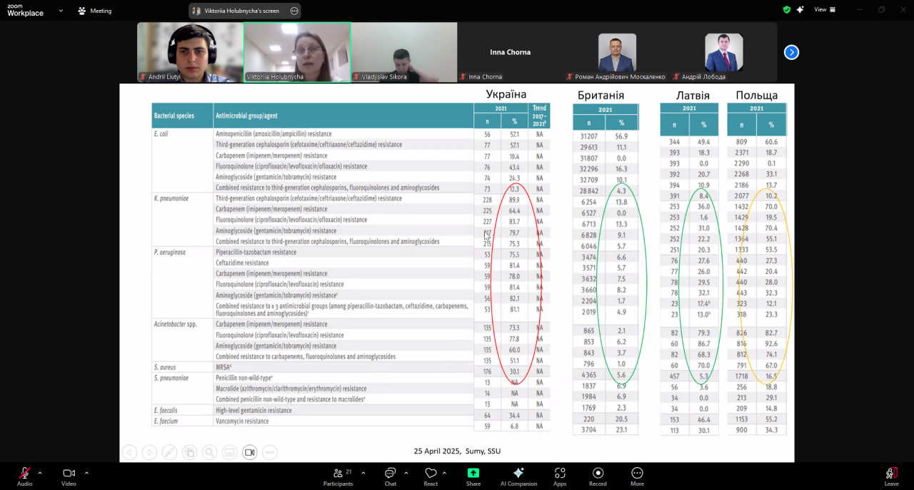914x490 pixels.
Task: Click the camera icon in slideshow controls
Action: tap(249, 451)
